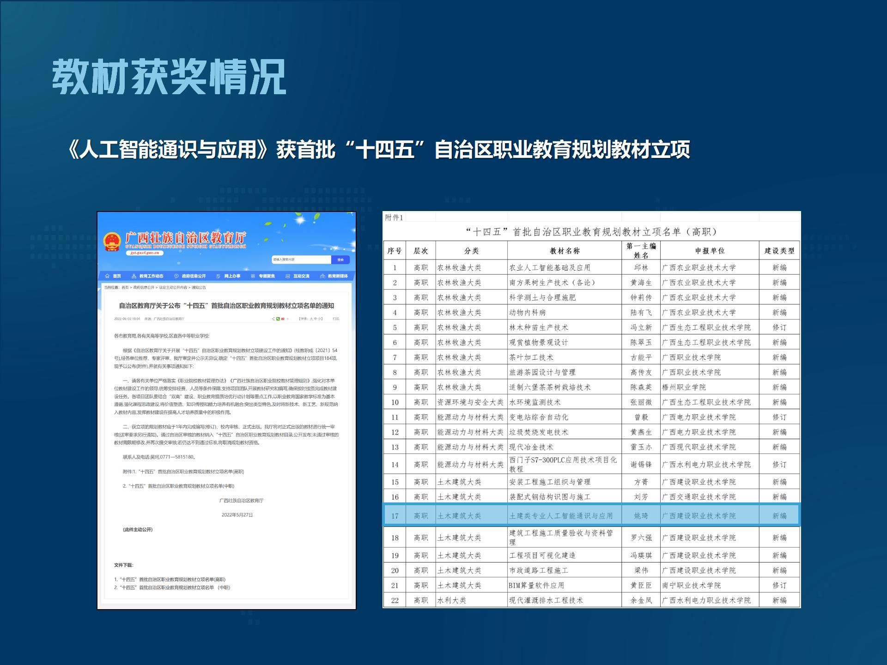The image size is (887, 665).
Task: Click the red Weibo share icon
Action: tap(283, 319)
